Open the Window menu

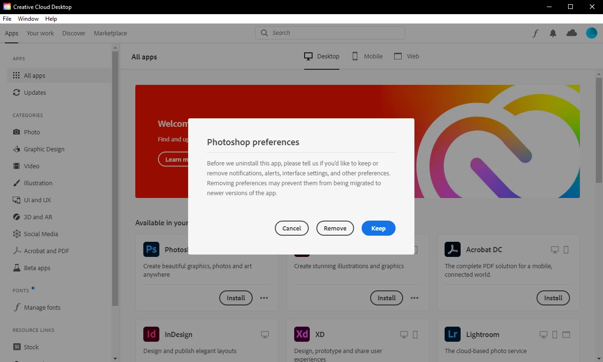point(28,19)
